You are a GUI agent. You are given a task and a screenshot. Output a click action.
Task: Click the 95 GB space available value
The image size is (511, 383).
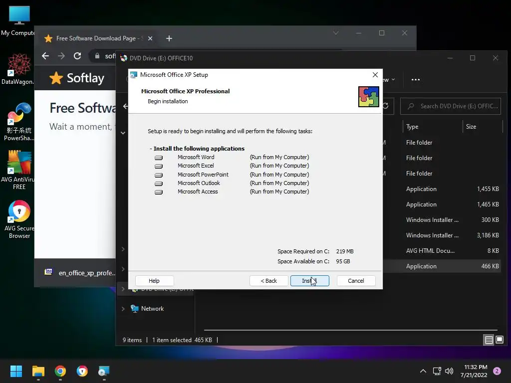point(343,261)
